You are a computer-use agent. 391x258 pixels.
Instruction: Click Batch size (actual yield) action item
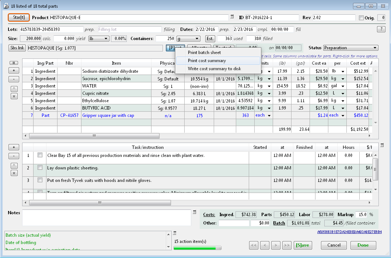(x=28, y=235)
